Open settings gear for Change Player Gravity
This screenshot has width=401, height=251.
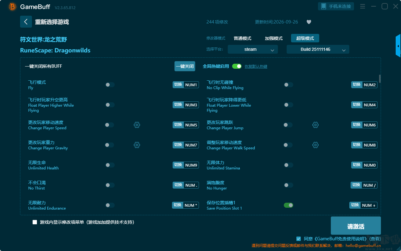[137, 145]
